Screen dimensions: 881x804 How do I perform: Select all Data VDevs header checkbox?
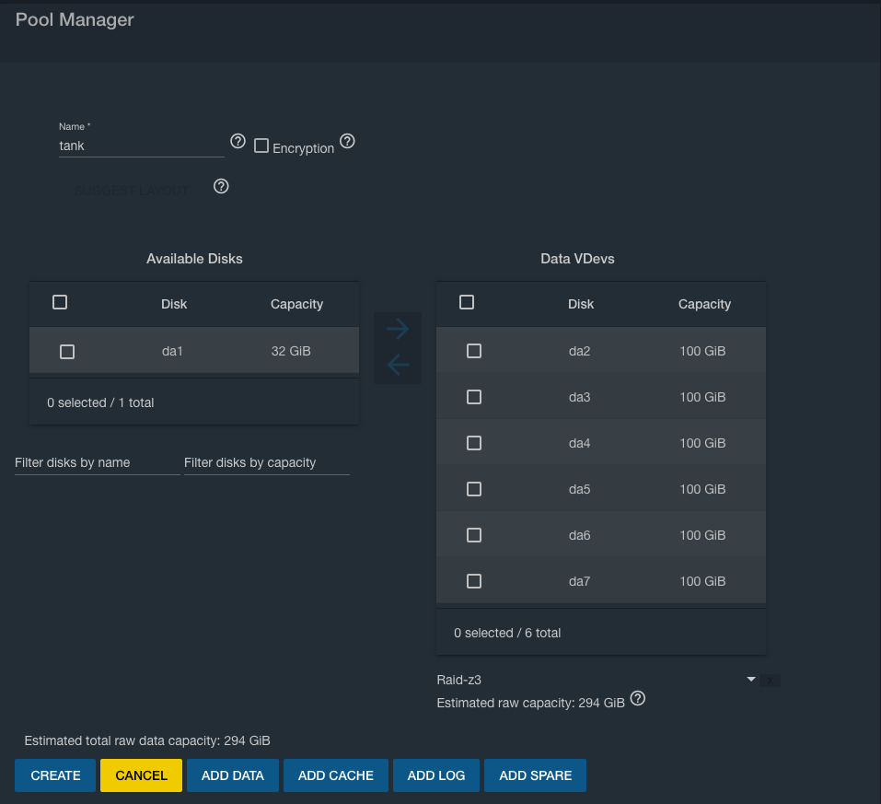[x=467, y=302]
